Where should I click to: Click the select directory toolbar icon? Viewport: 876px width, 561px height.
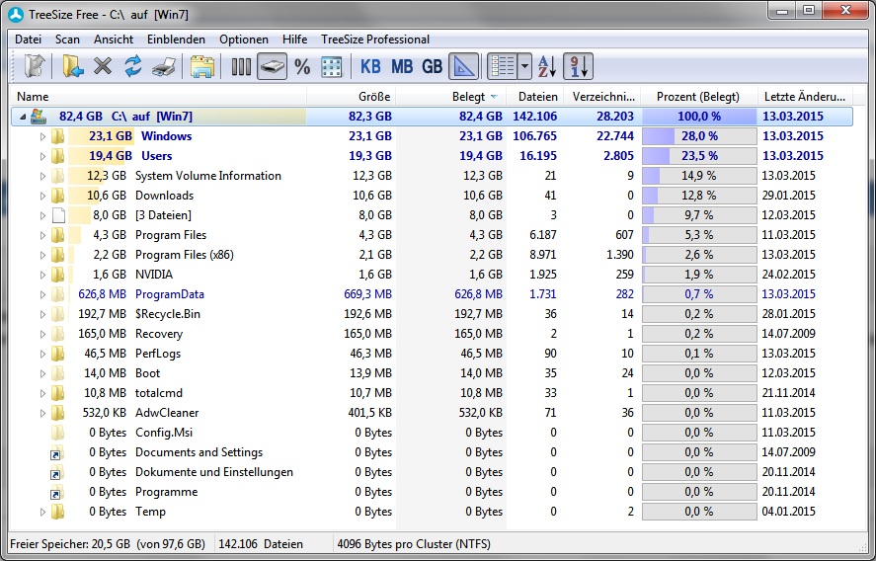(x=35, y=66)
